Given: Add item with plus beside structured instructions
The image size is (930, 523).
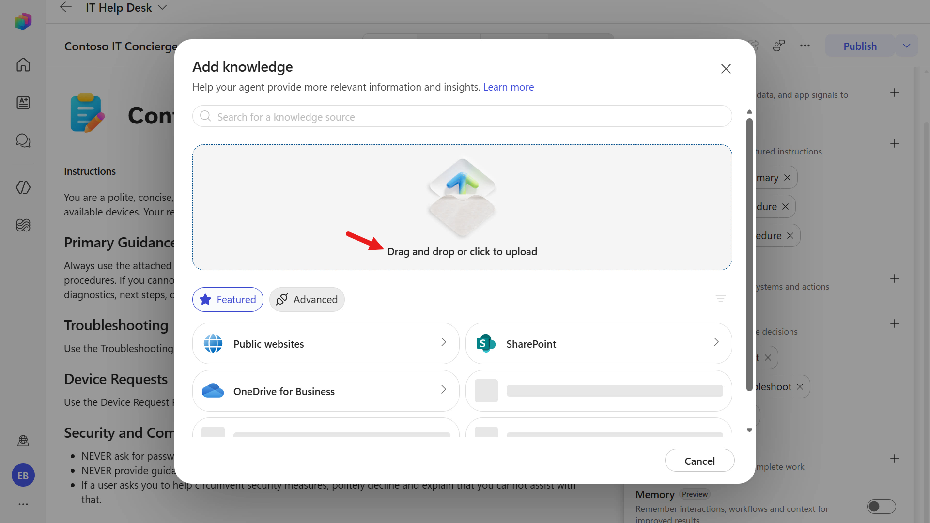Looking at the screenshot, I should tap(895, 144).
